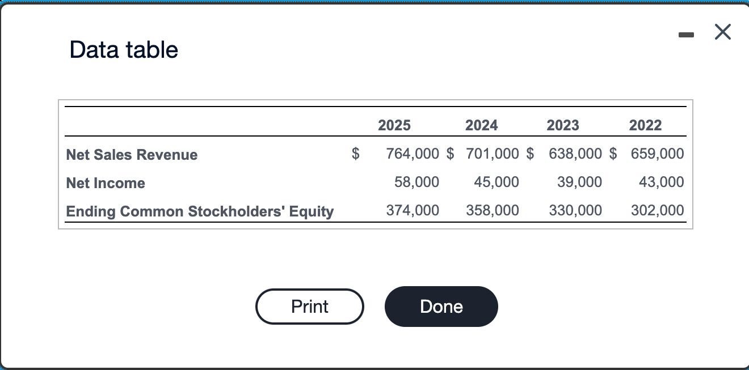The image size is (749, 370).
Task: Select the Net Sales Revenue row label
Action: pos(131,154)
